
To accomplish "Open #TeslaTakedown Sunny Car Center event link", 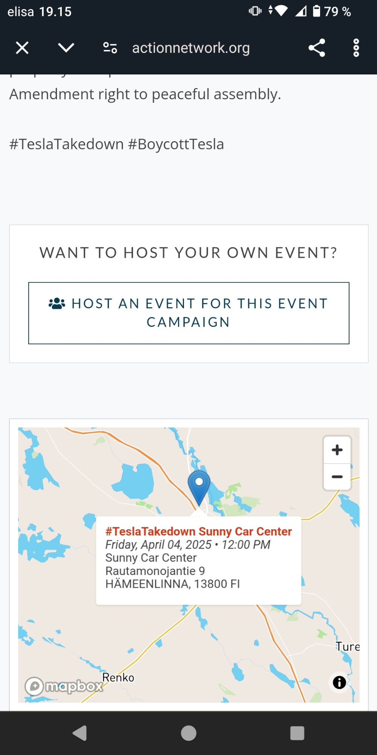I will tap(199, 532).
